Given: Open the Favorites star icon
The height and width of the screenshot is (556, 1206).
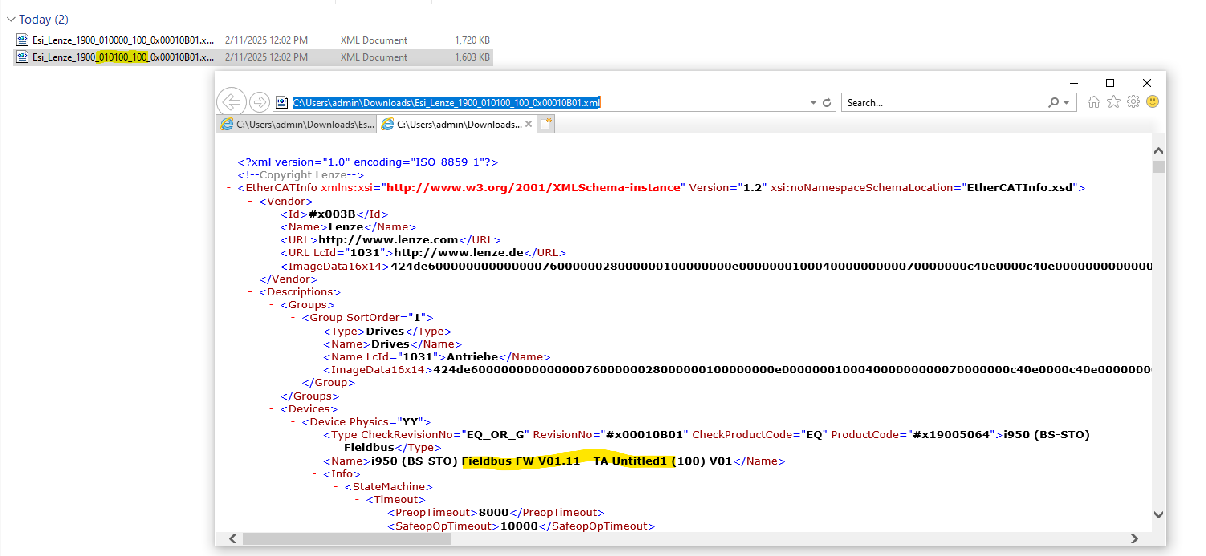Looking at the screenshot, I should click(1113, 102).
